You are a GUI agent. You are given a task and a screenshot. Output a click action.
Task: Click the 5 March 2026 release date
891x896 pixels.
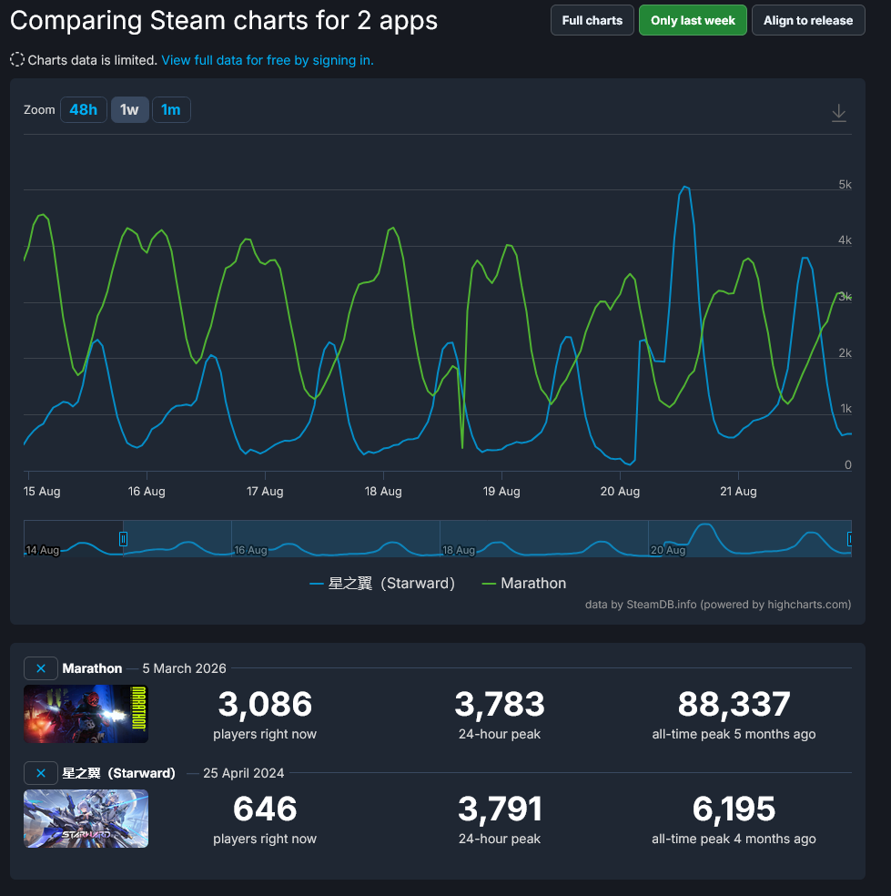[184, 668]
